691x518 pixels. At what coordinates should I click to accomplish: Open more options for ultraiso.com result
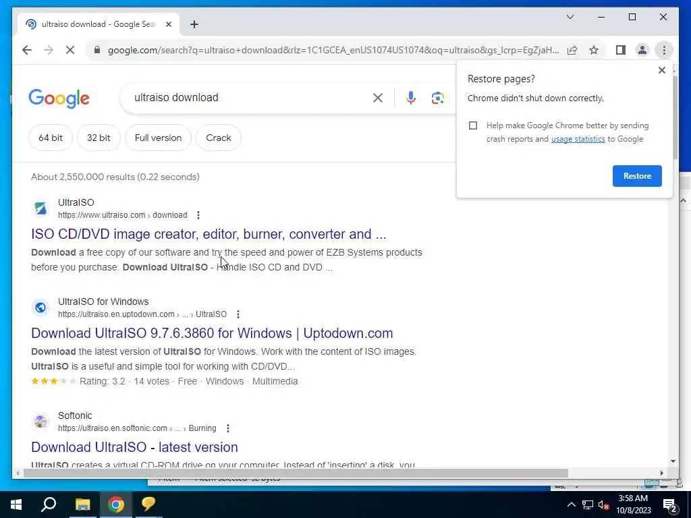(x=198, y=215)
